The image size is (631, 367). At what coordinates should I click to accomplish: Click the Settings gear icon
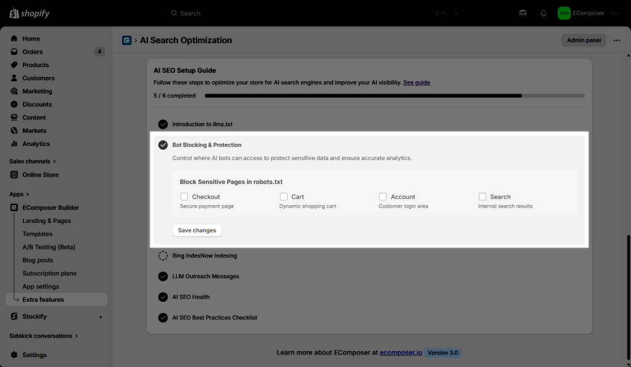pyautogui.click(x=14, y=355)
